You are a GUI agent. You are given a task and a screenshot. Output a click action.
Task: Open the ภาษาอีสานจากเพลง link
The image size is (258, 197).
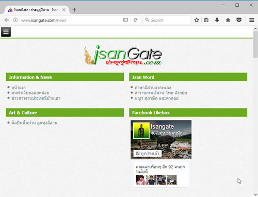point(153,87)
